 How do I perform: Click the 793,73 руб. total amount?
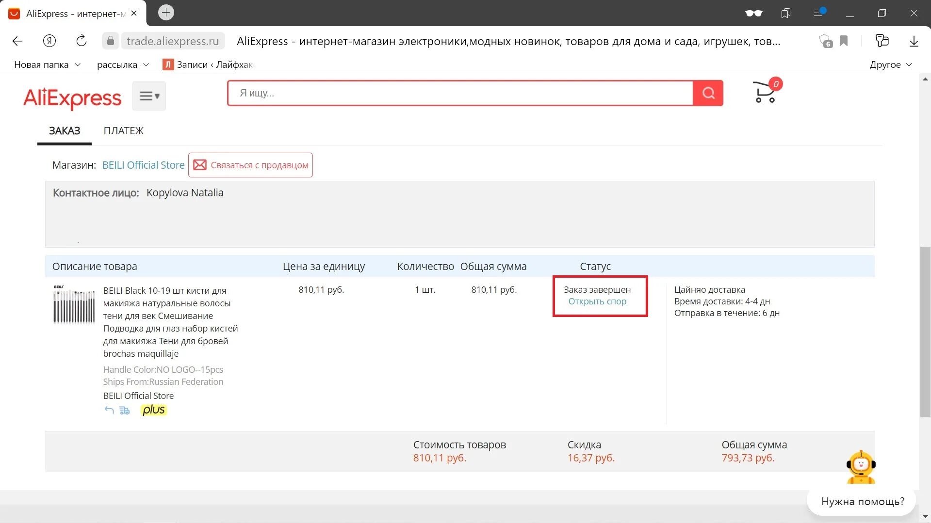[x=748, y=458]
